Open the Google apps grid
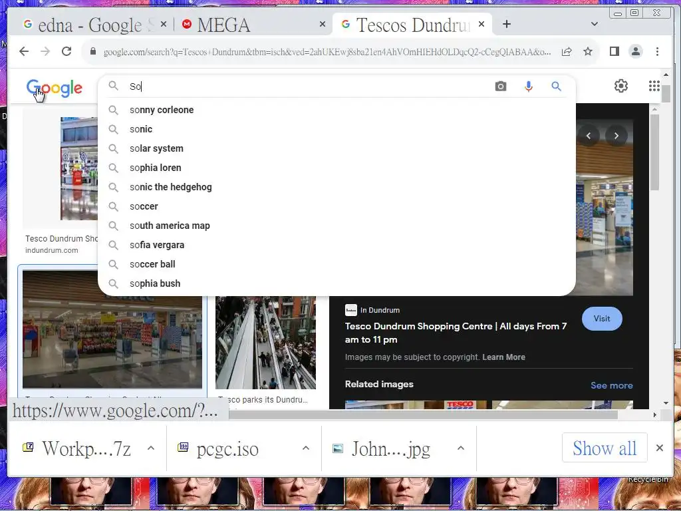The height and width of the screenshot is (511, 681). point(654,86)
